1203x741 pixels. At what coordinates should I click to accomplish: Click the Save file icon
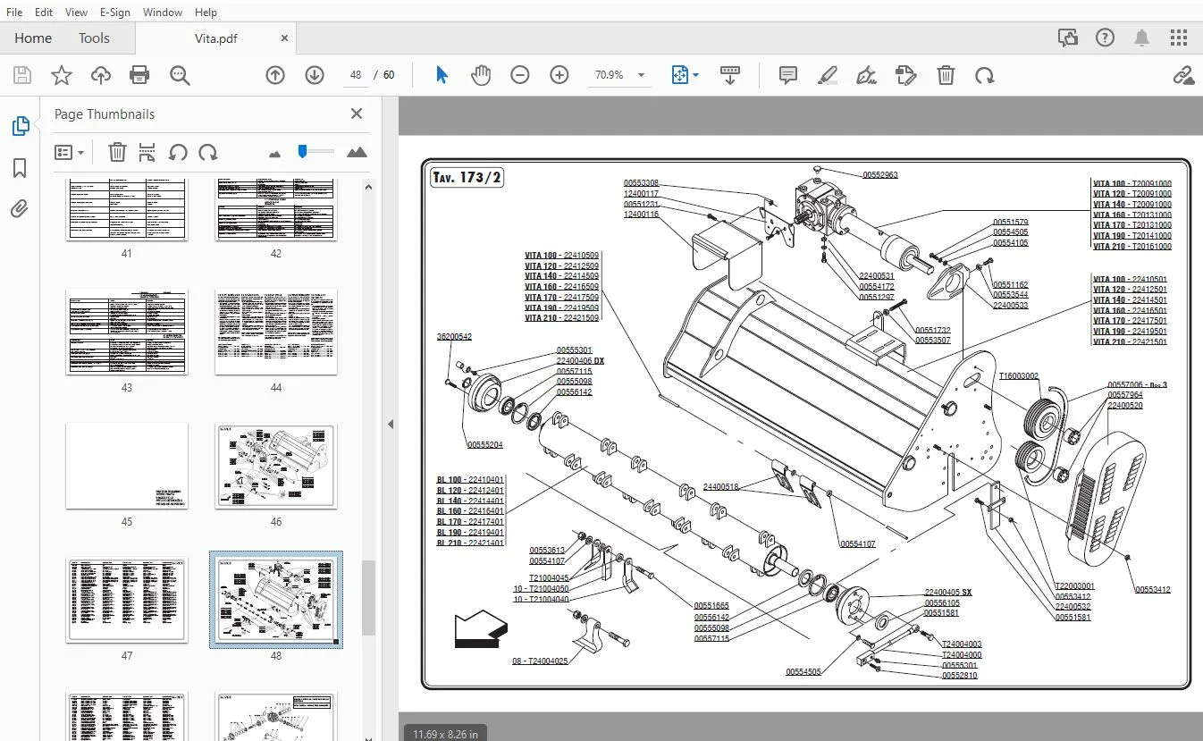[x=21, y=75]
